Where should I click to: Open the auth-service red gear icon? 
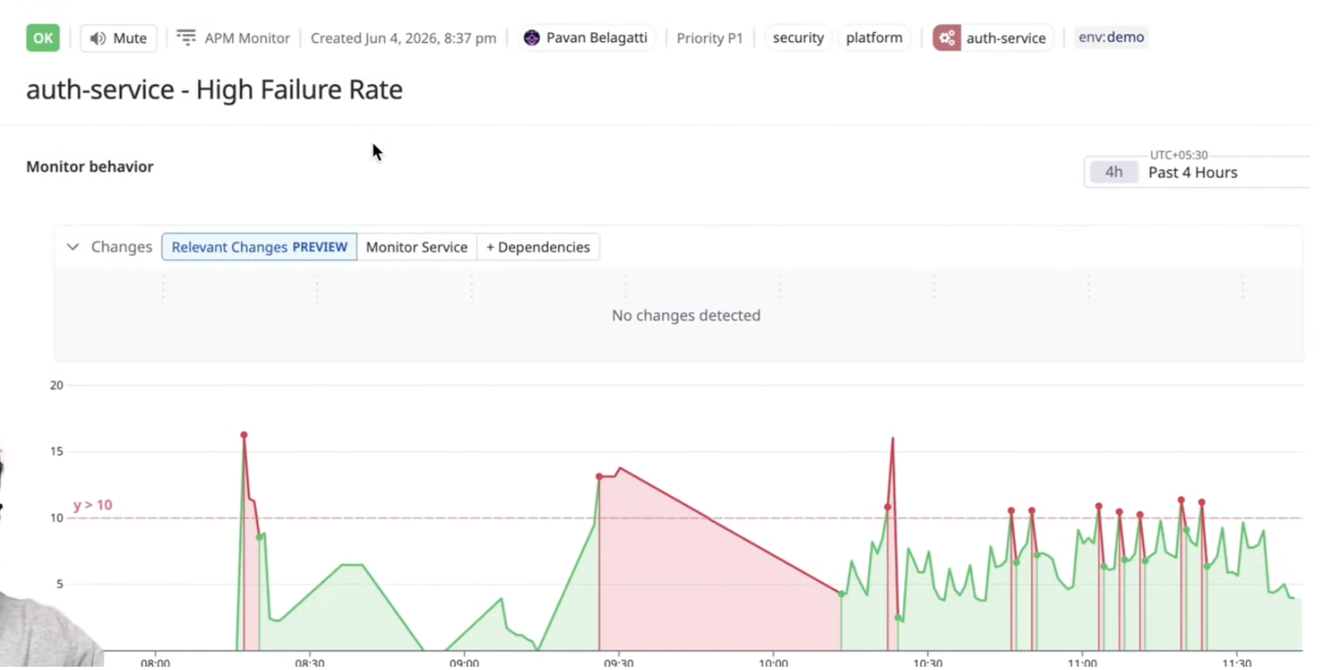coord(946,38)
